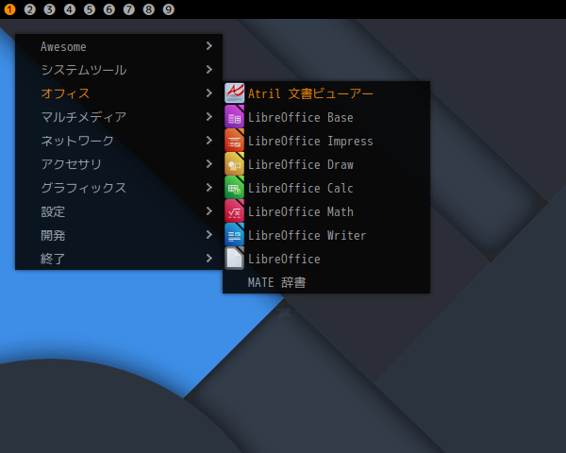
Task: Expand the 設定 submenu arrow
Action: [x=209, y=211]
